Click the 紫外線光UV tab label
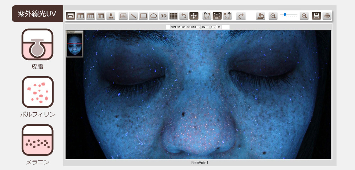This screenshot has height=170, width=355. pos(37,14)
